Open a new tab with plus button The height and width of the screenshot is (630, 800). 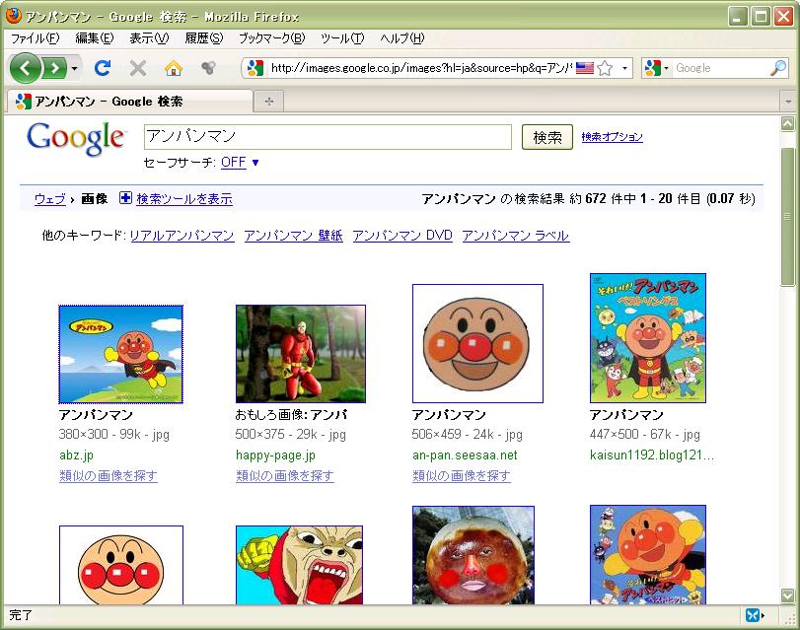pos(269,102)
